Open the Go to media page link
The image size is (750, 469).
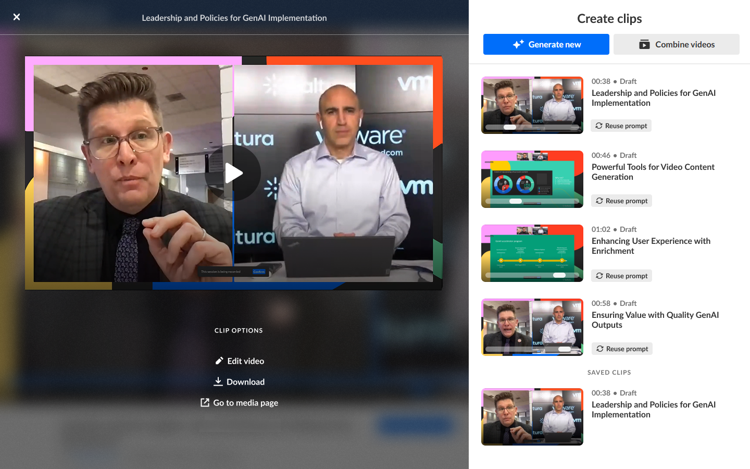coord(240,403)
